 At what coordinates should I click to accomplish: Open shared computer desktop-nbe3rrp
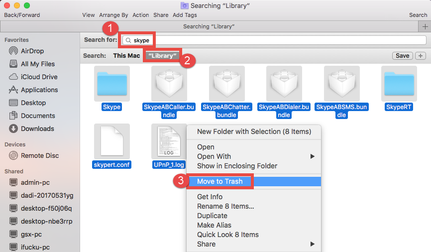[41, 221]
